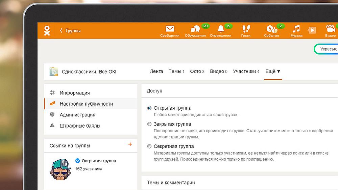Select Секретная группа radio button
This screenshot has height=190, width=338.
pyautogui.click(x=149, y=146)
